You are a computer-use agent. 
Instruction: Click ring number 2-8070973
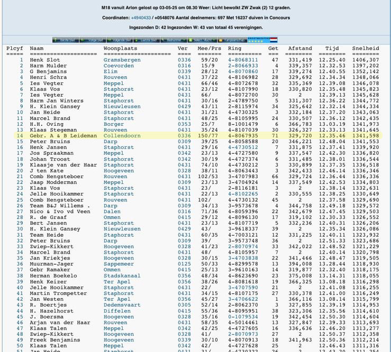(243, 335)
